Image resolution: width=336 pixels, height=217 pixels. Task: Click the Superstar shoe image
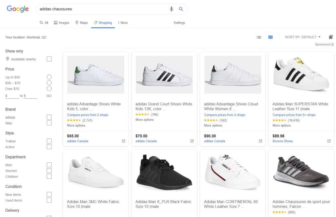301,75
